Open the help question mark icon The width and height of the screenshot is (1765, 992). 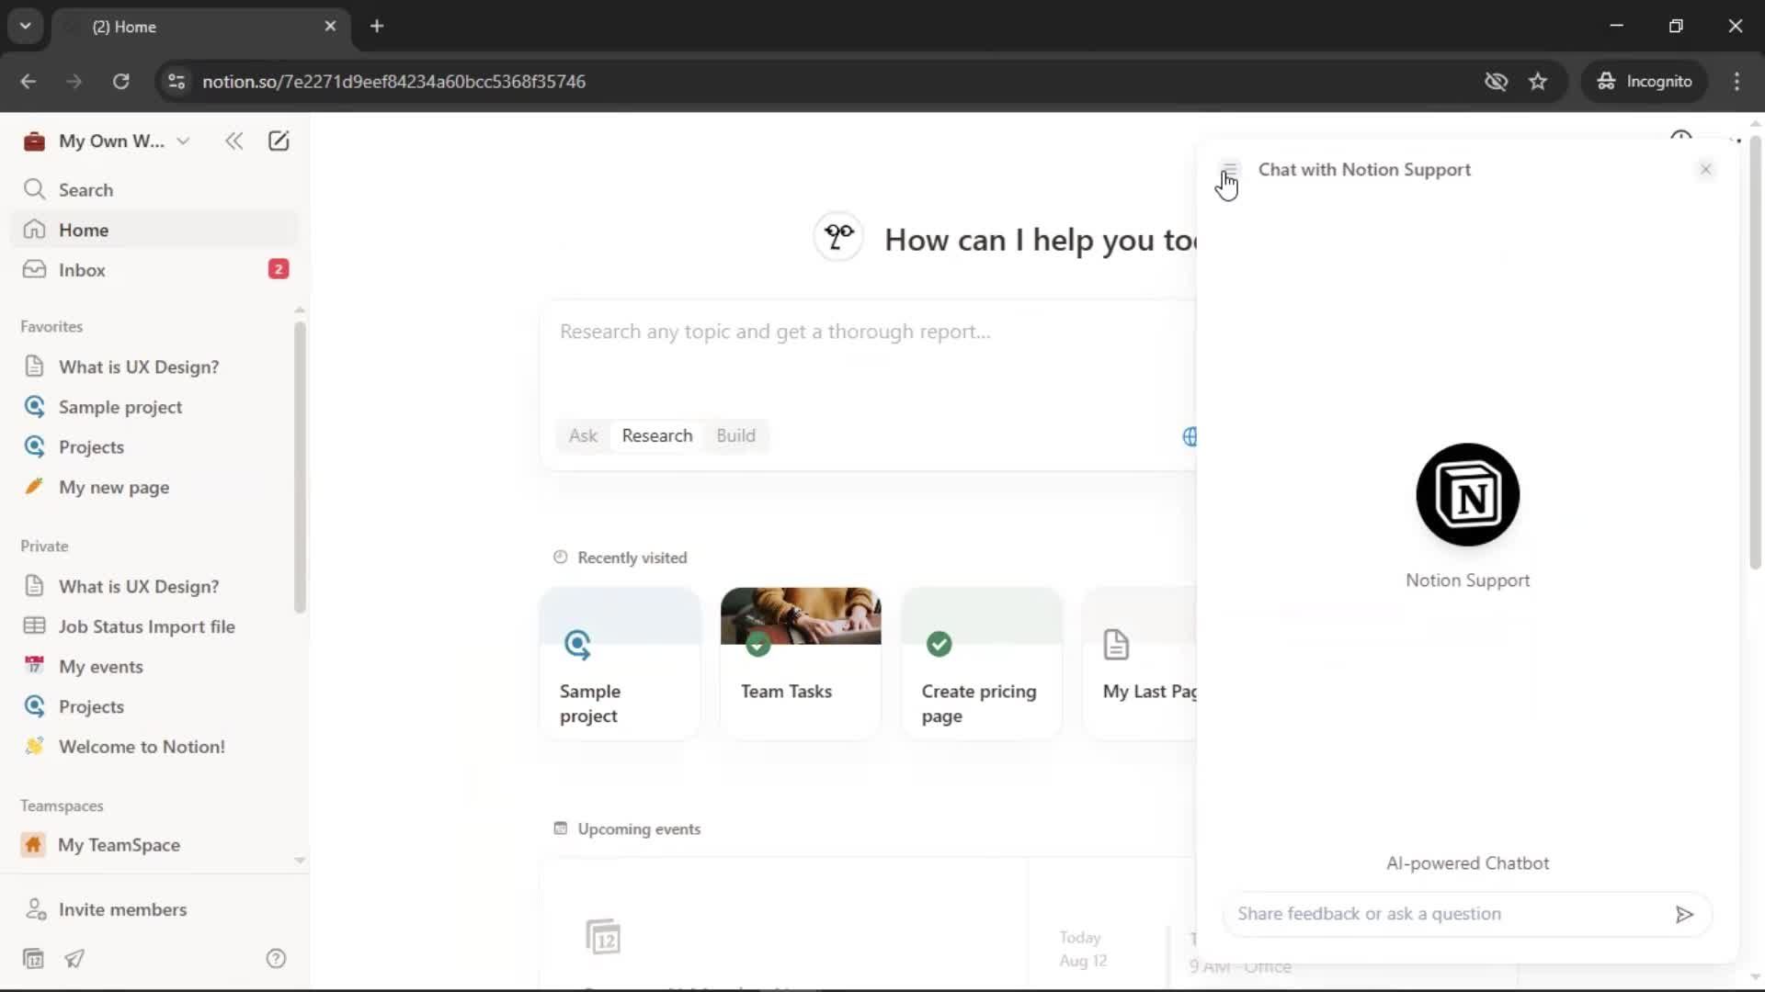pos(276,959)
